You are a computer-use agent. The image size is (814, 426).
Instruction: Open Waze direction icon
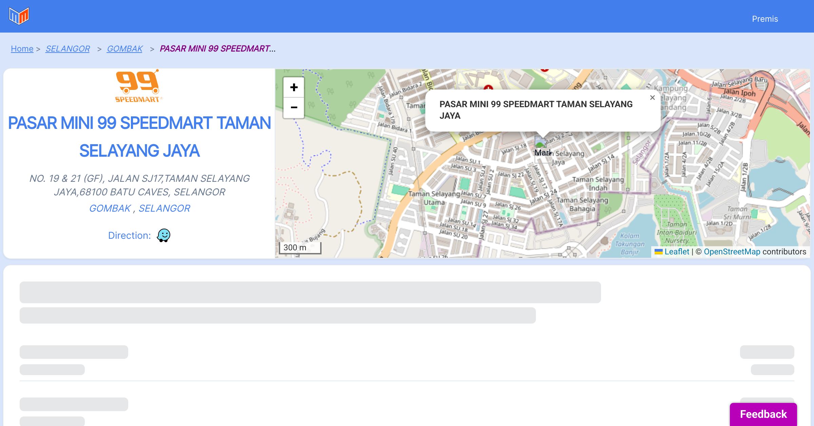click(163, 235)
